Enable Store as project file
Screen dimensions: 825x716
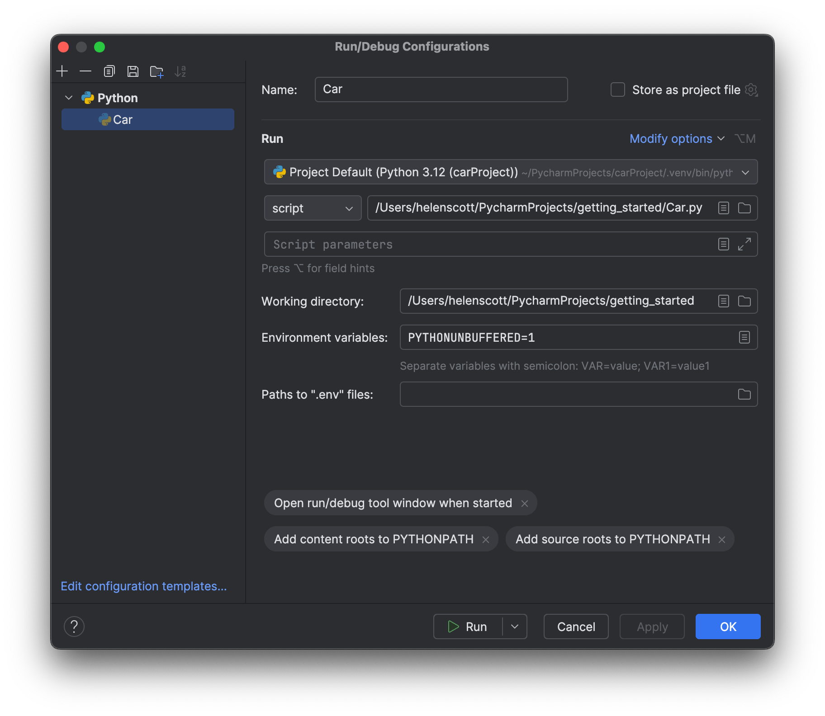[617, 89]
